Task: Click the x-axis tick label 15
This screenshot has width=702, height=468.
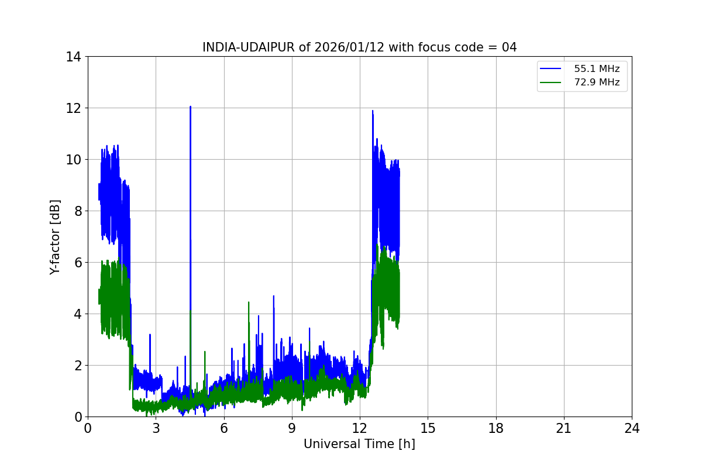Action: (428, 428)
